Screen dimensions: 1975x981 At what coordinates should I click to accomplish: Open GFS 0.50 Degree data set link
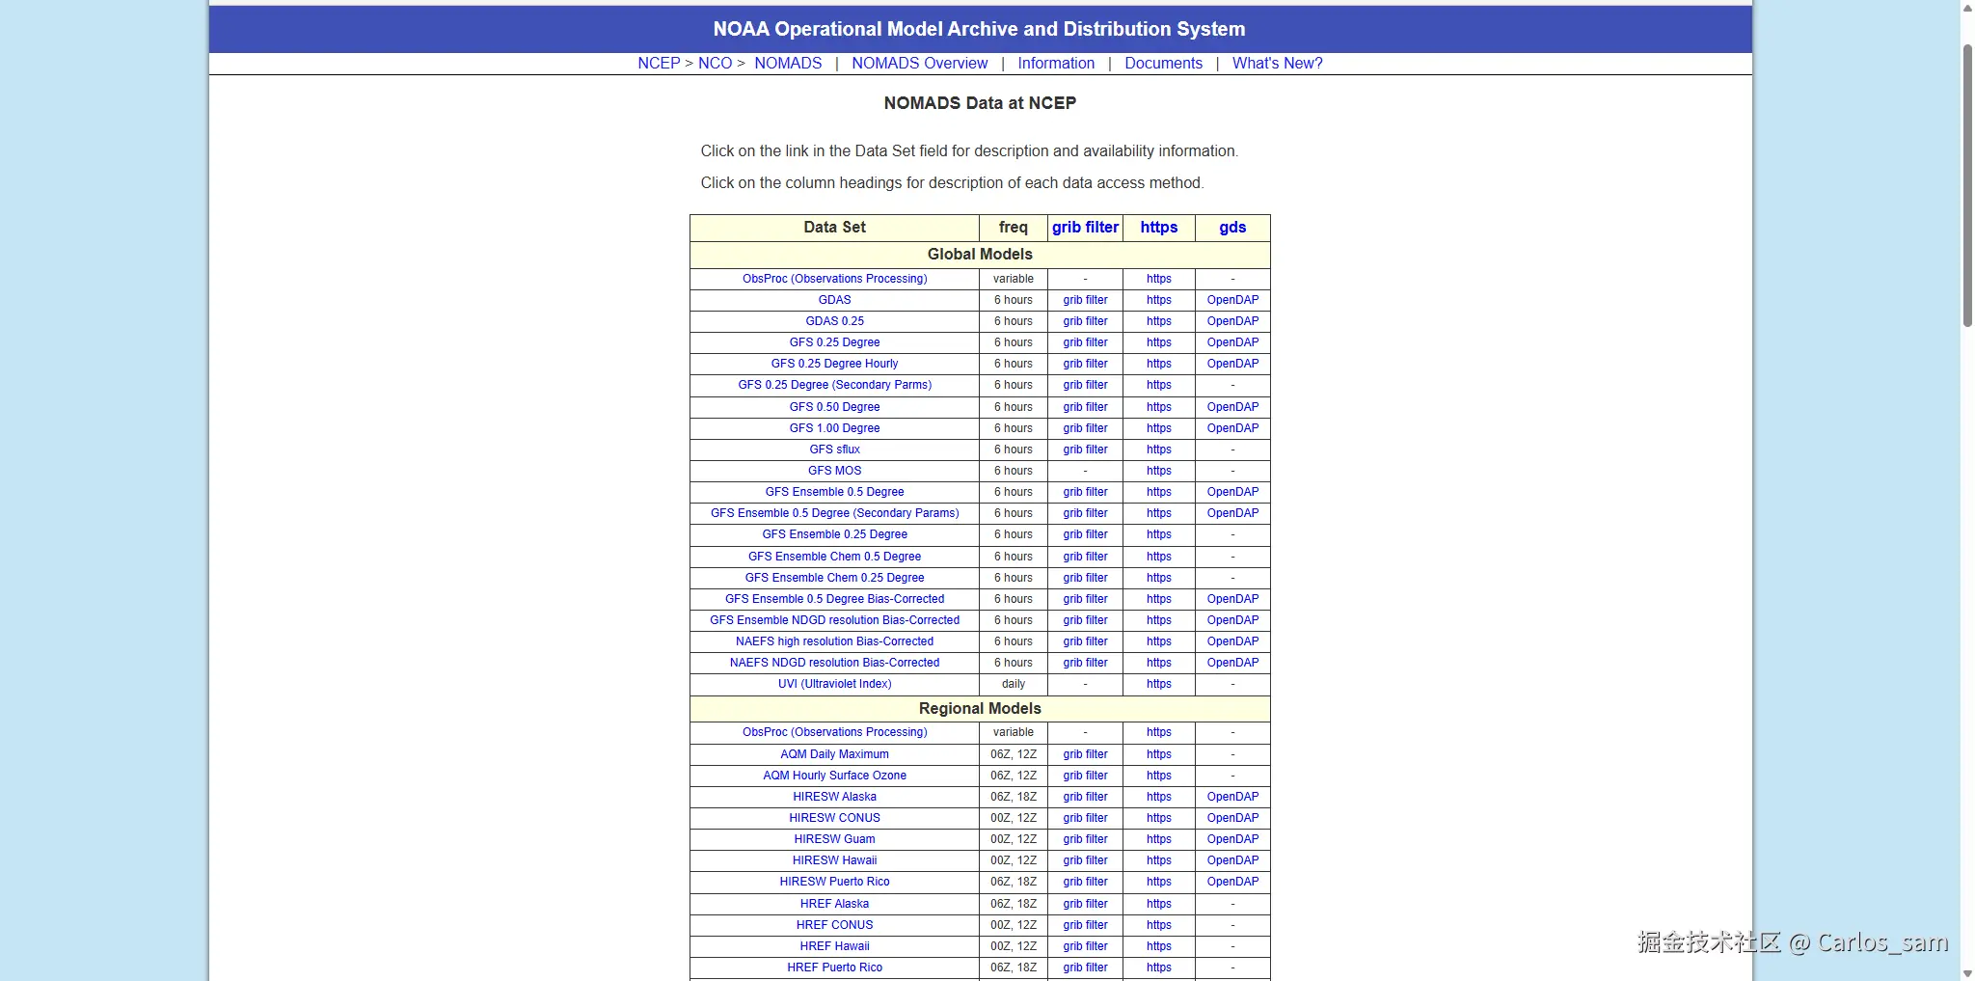[835, 407]
